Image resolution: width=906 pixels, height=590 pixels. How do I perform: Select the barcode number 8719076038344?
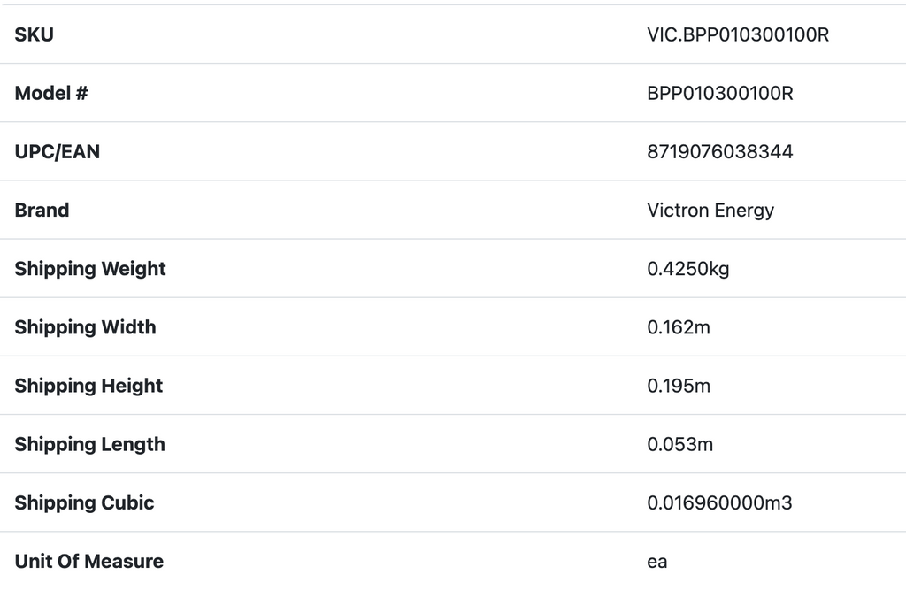(x=720, y=151)
